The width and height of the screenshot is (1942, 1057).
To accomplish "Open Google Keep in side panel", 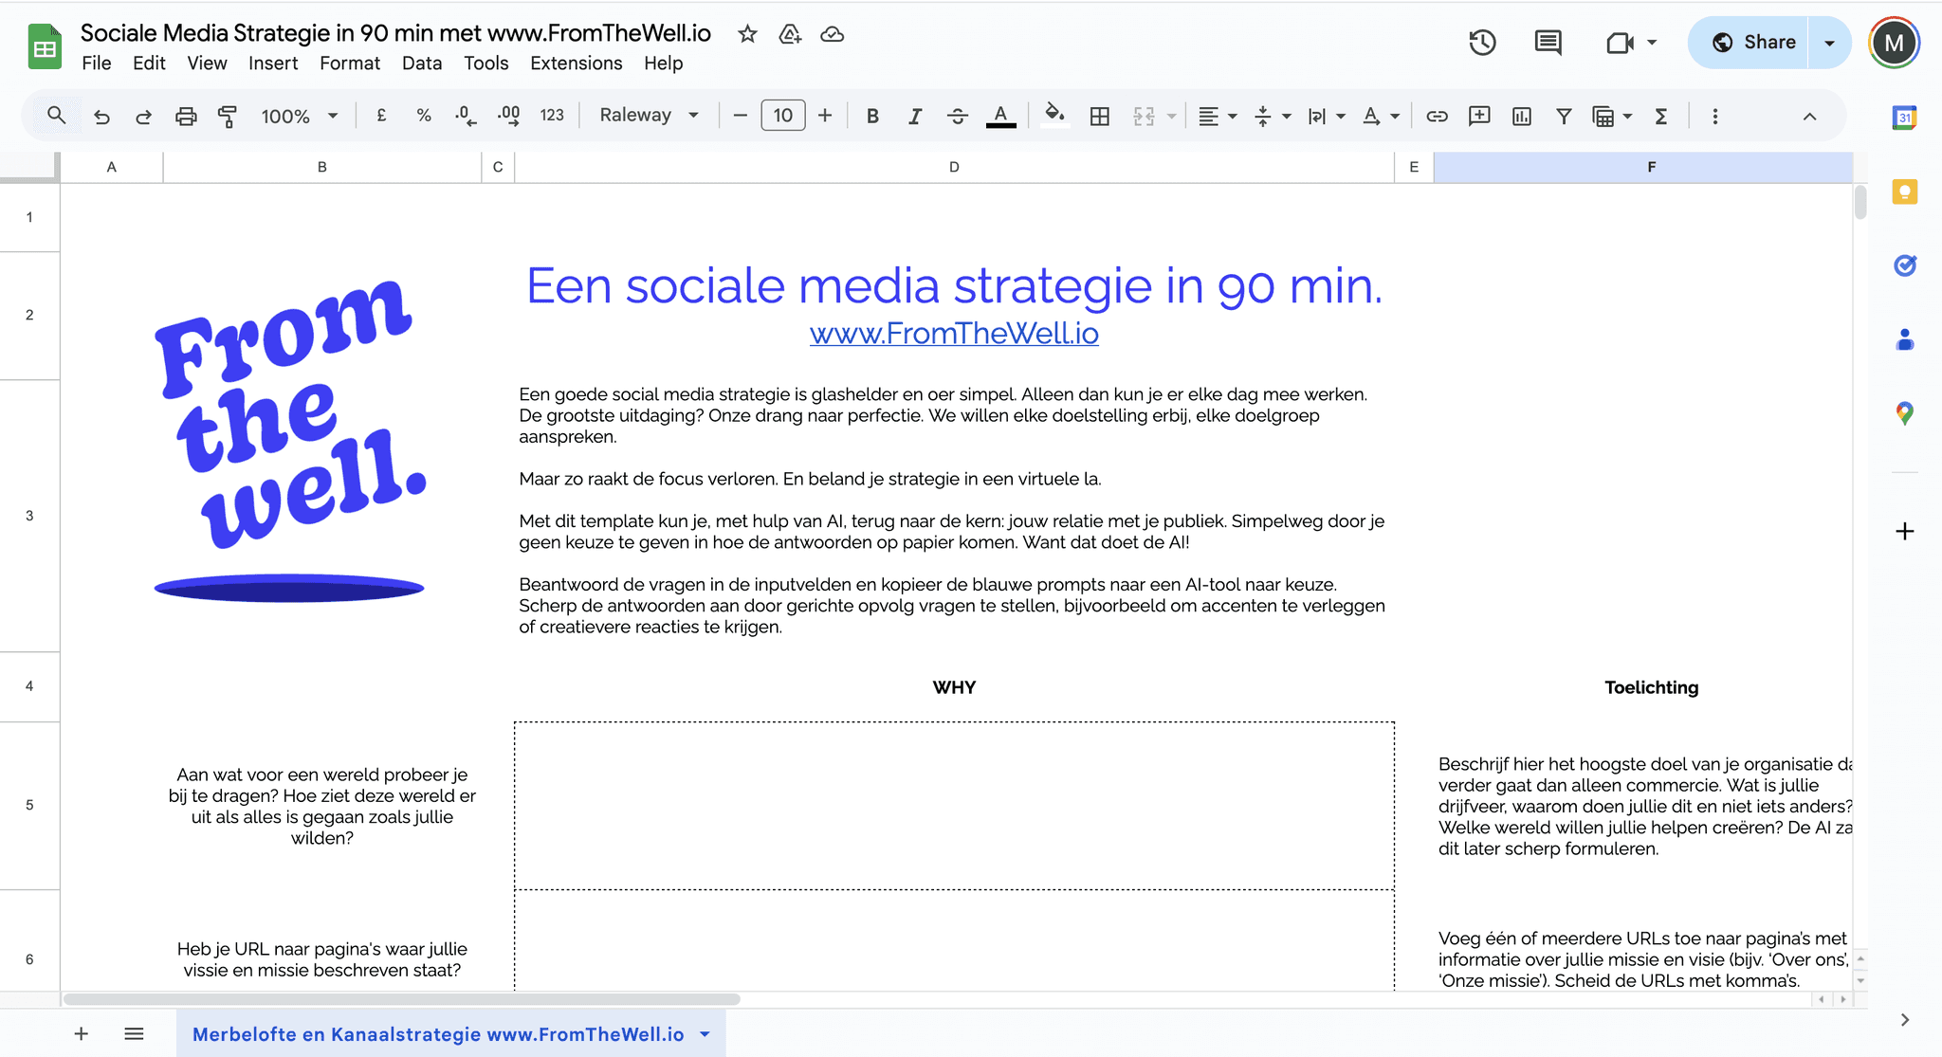I will [x=1904, y=191].
